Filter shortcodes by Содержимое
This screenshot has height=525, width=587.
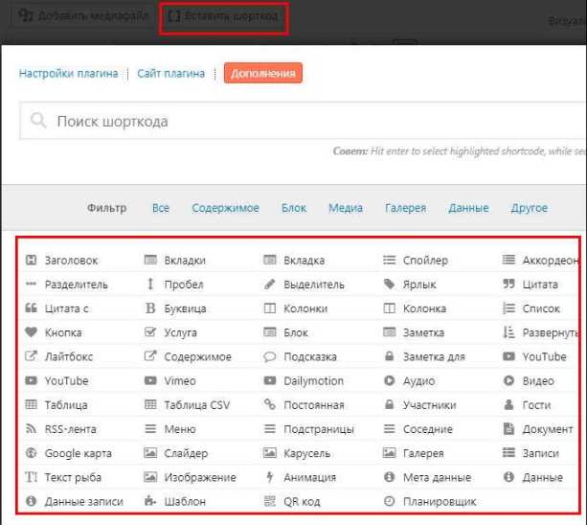pos(225,208)
